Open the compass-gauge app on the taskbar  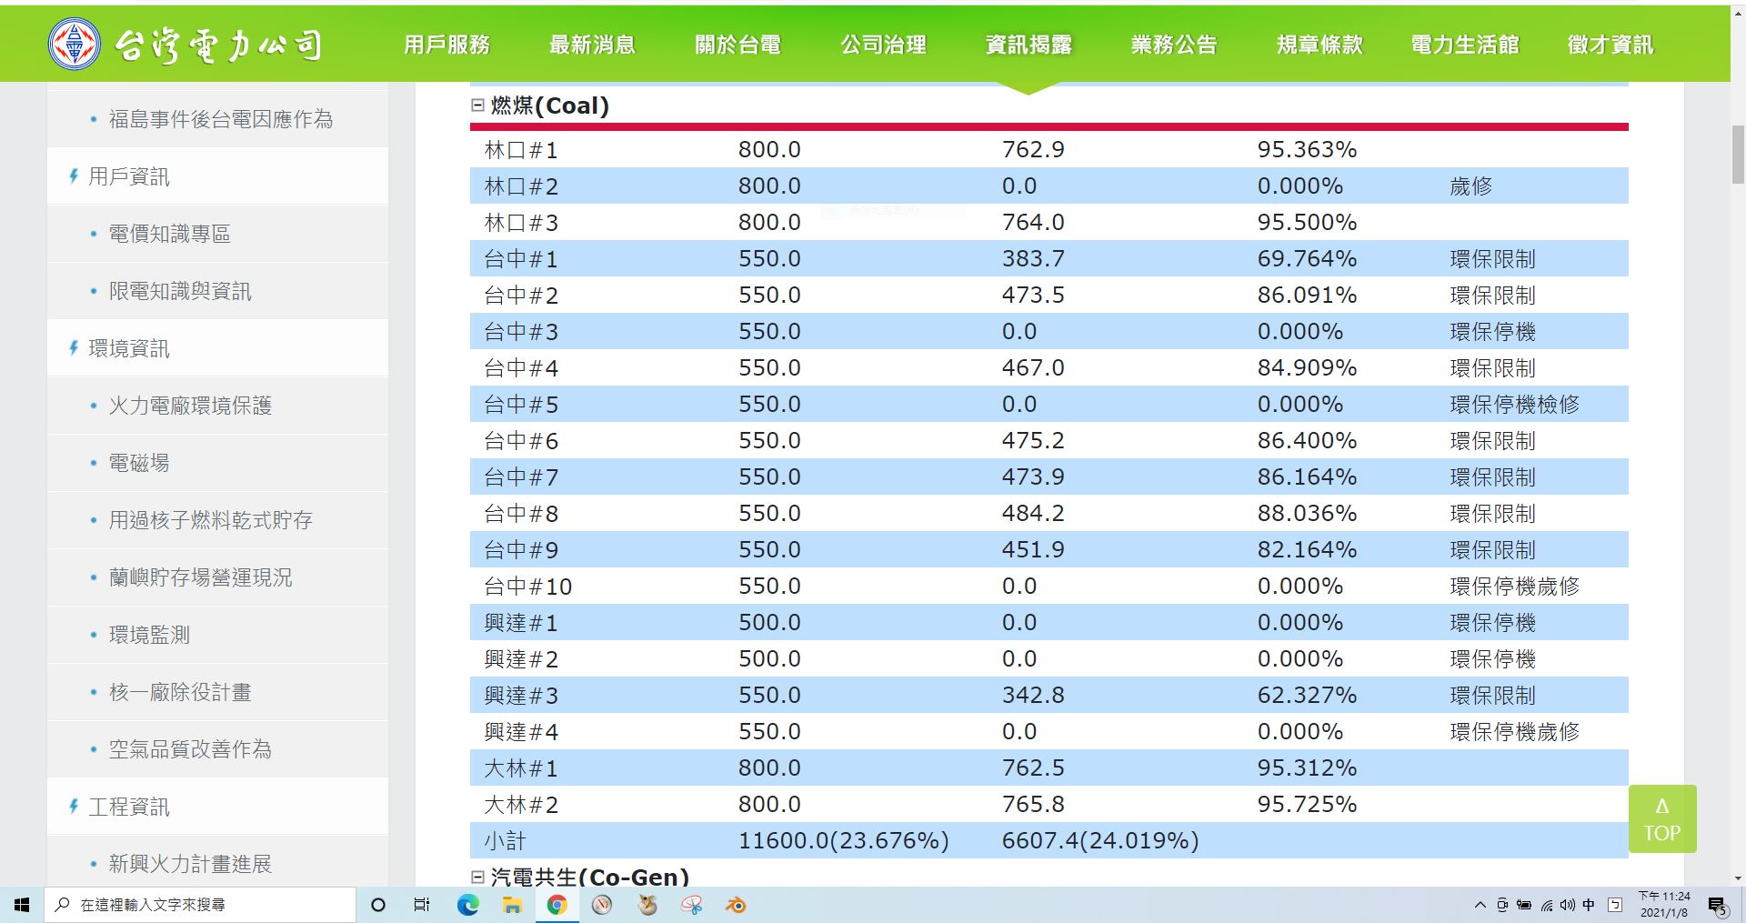click(x=601, y=905)
